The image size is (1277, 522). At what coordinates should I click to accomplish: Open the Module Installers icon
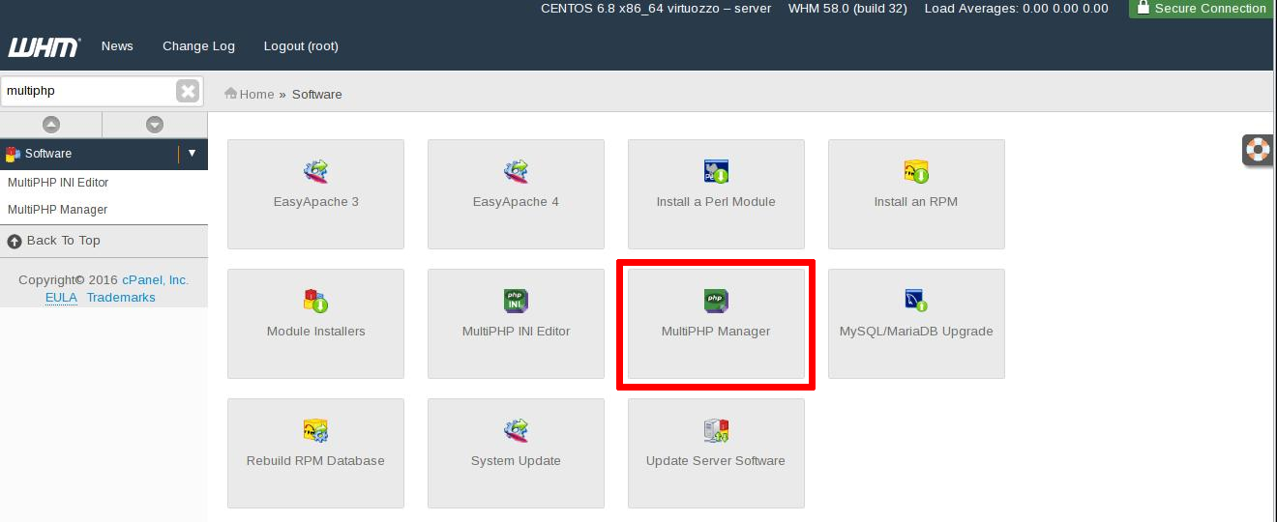coord(315,301)
